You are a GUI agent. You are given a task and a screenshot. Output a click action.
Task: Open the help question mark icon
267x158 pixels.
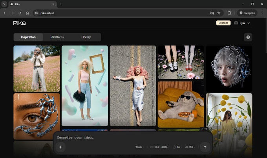[x=248, y=37]
